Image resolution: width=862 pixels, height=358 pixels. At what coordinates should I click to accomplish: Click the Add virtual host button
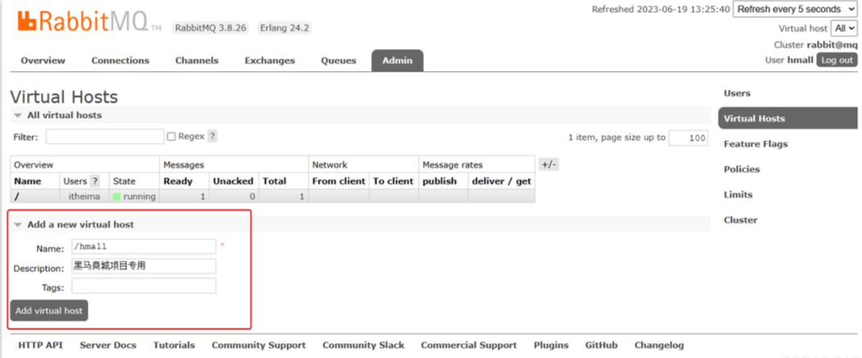[x=49, y=311]
